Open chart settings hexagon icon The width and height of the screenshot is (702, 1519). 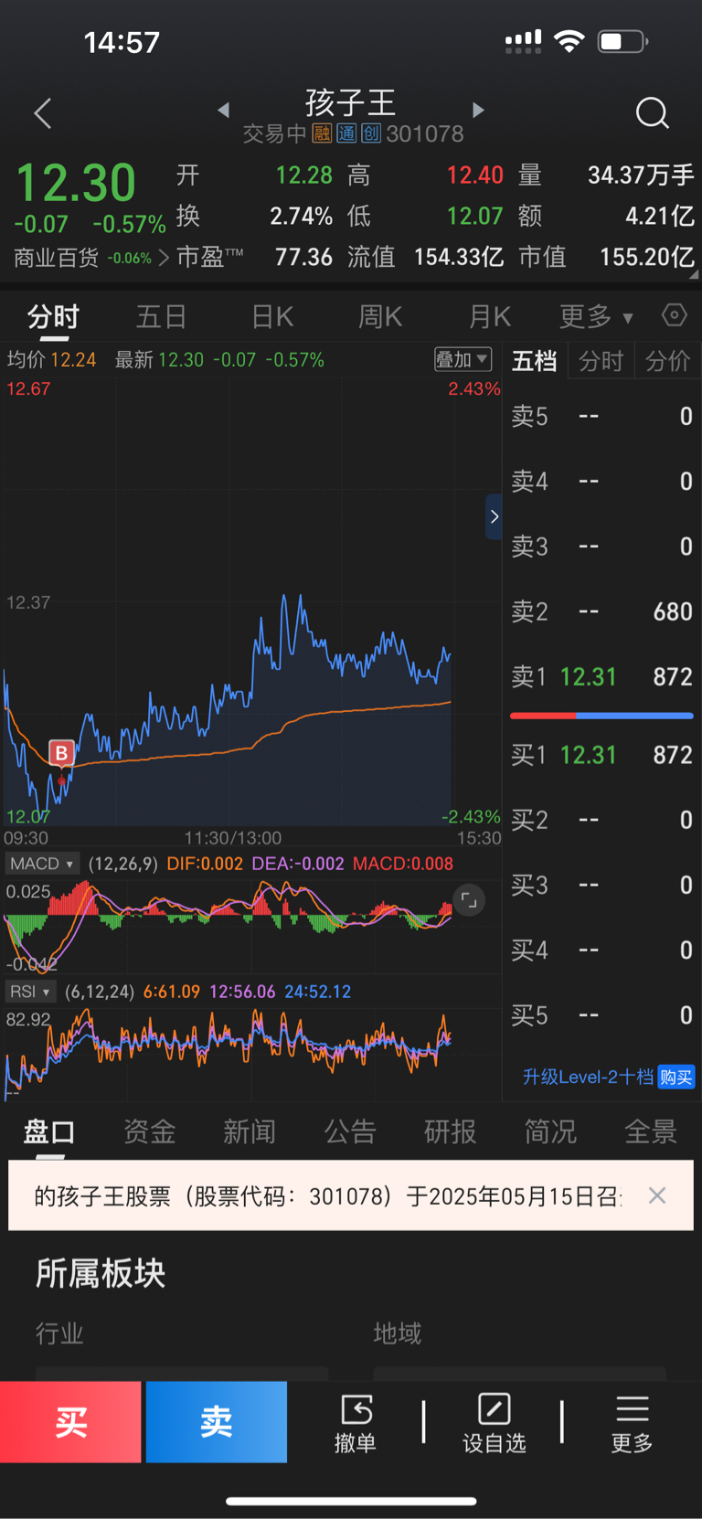tap(675, 315)
